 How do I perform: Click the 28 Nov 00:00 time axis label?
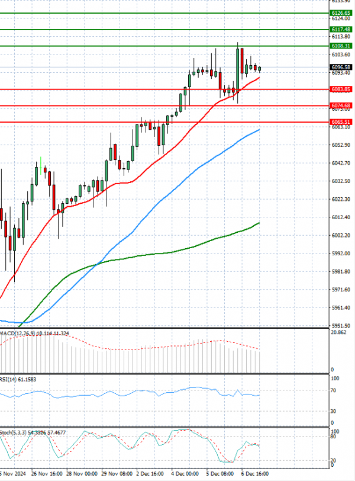click(x=82, y=474)
